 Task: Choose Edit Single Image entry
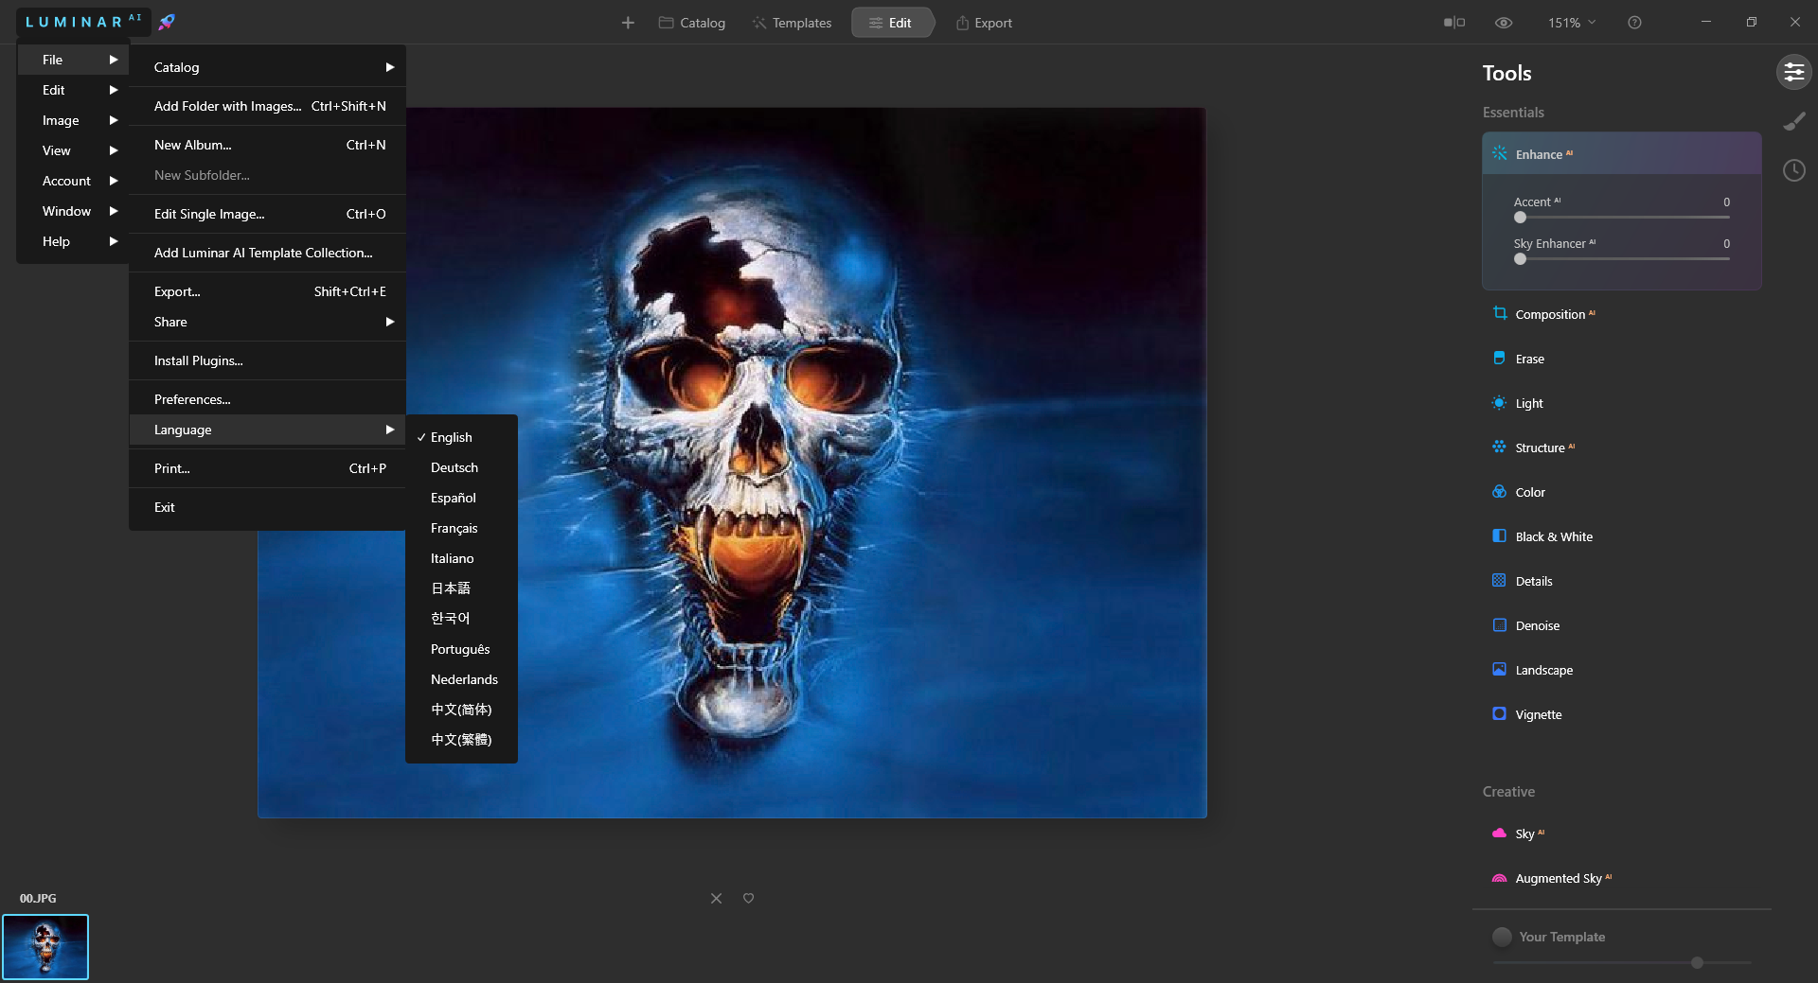(267, 214)
